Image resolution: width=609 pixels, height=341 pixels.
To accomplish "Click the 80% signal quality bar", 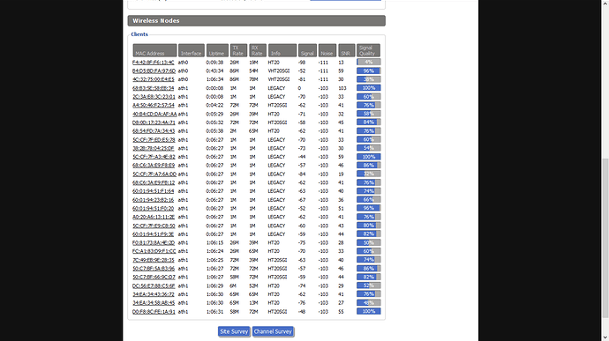I will point(369,226).
